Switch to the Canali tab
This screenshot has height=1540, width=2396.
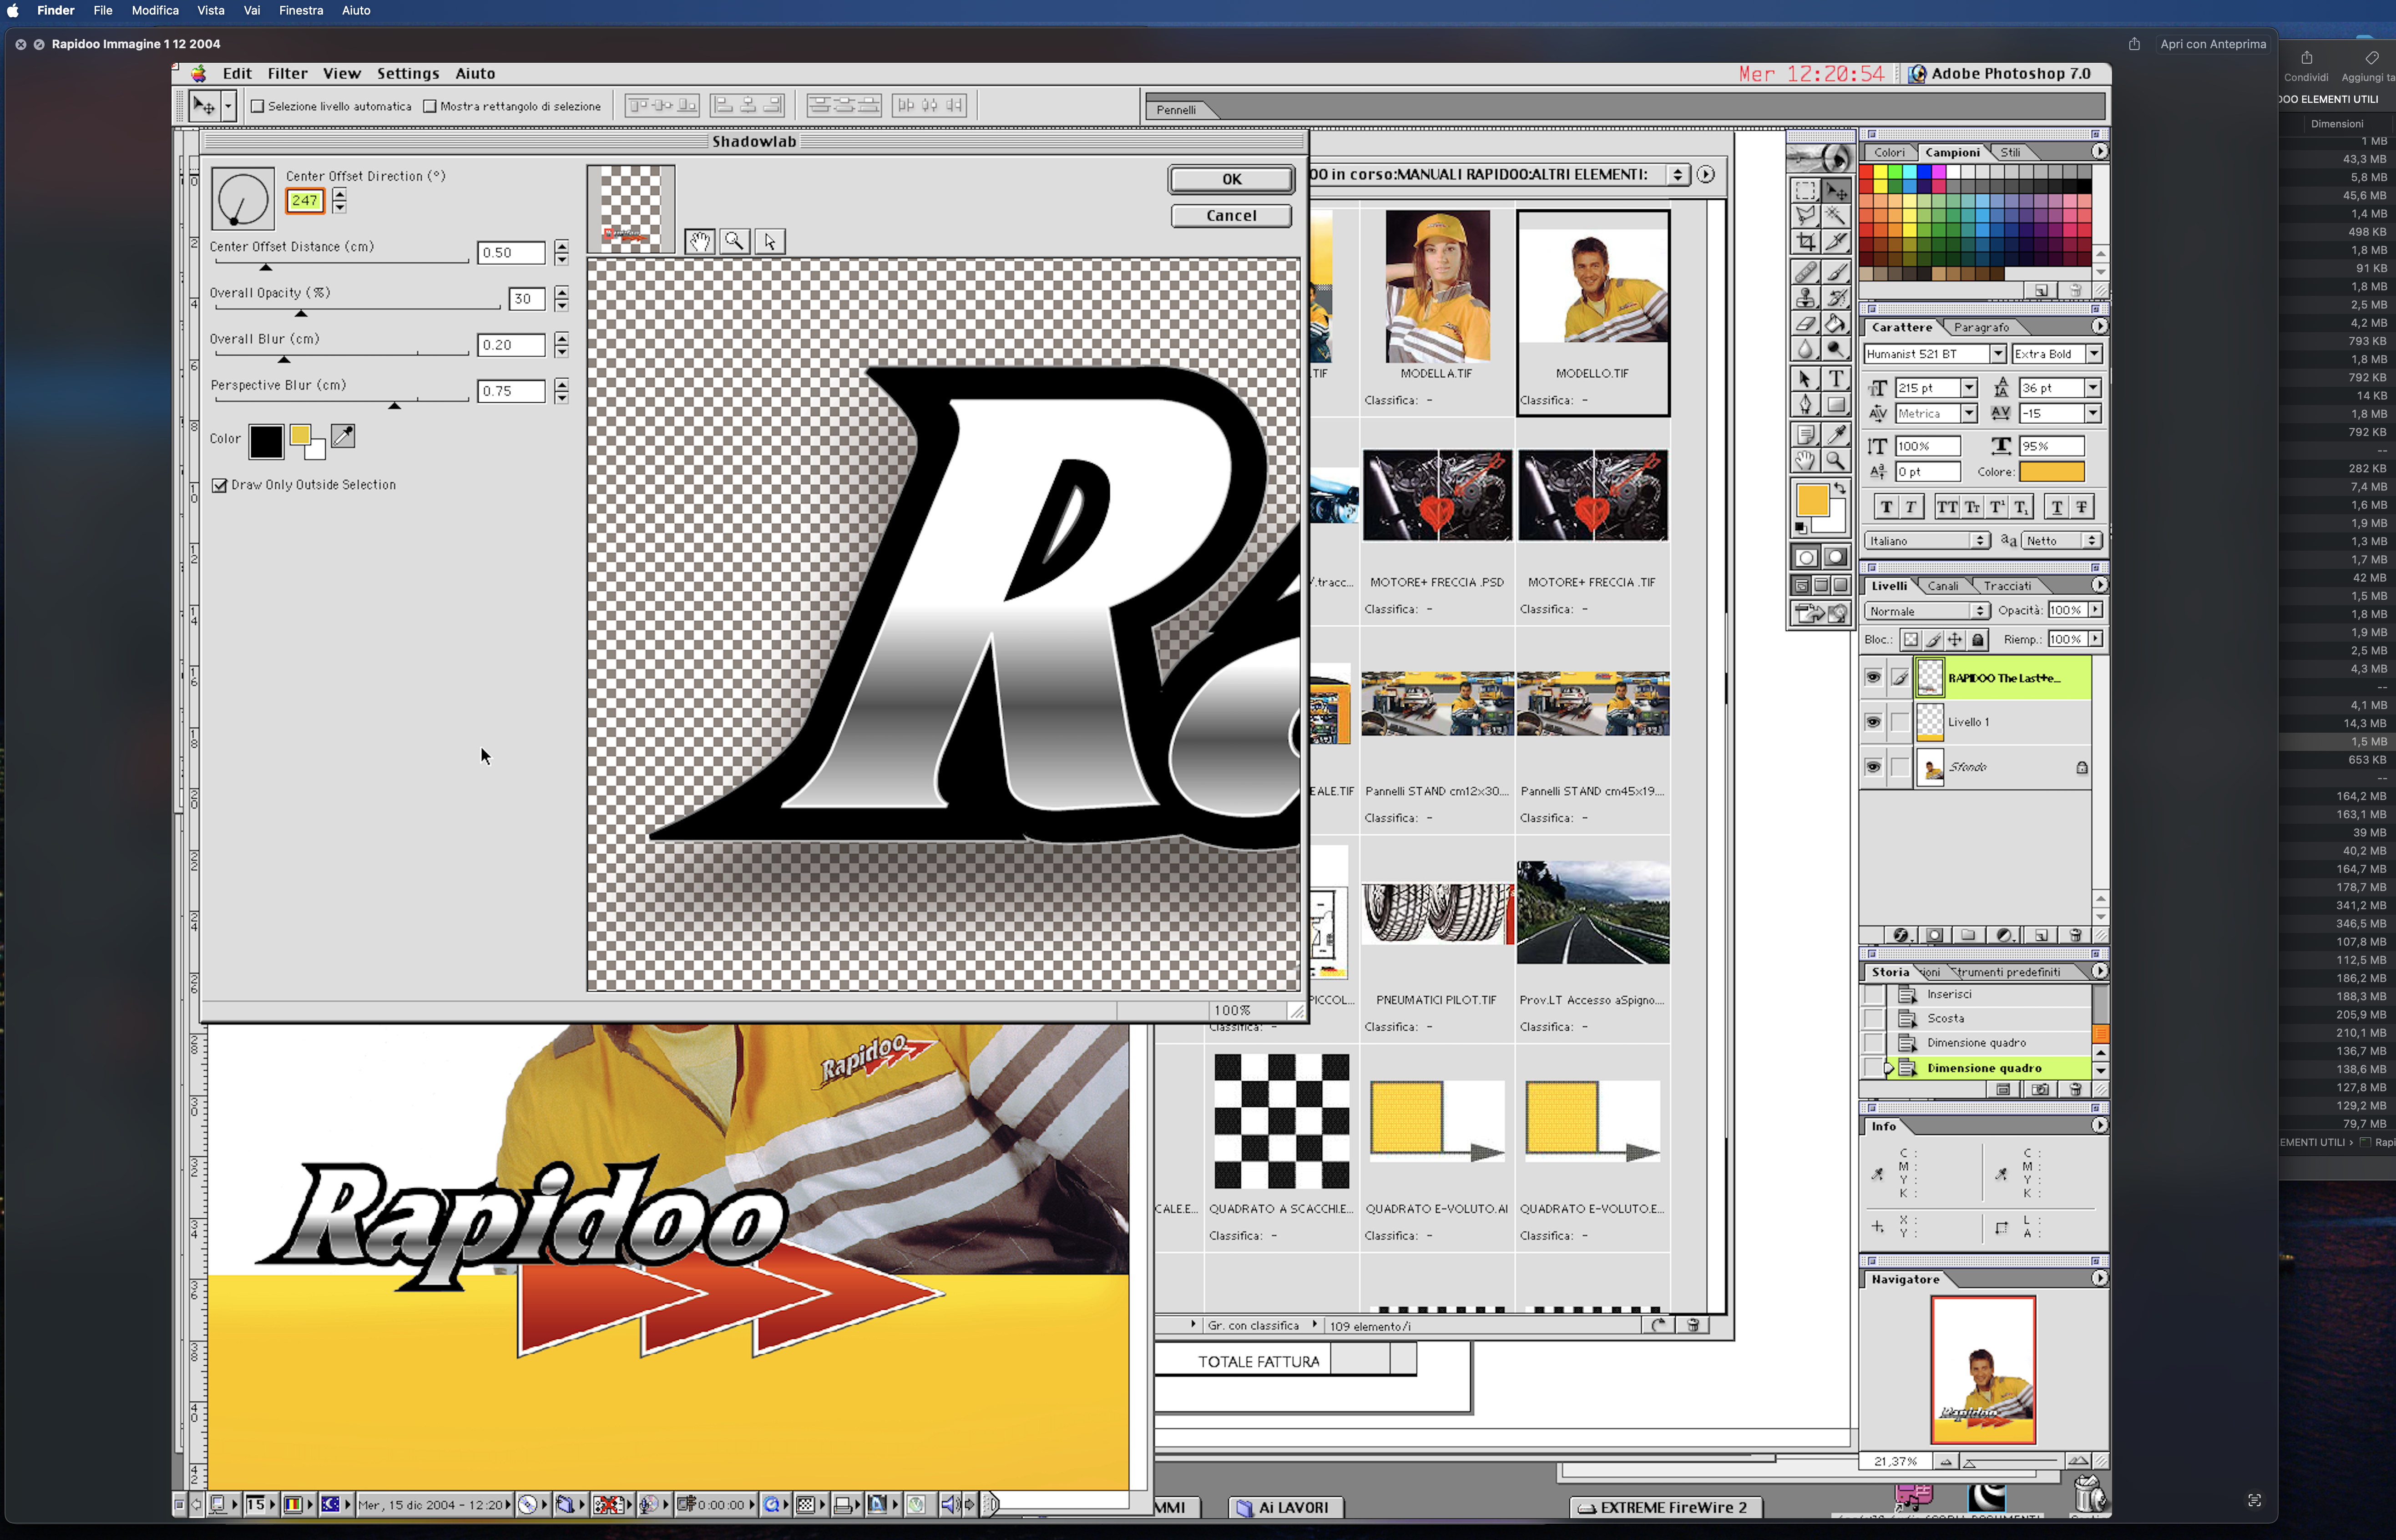point(1943,586)
